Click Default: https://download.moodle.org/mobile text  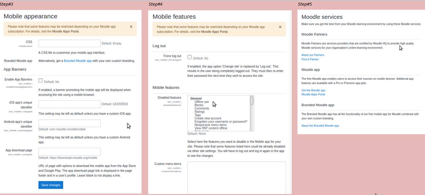pyautogui.click(x=68, y=158)
